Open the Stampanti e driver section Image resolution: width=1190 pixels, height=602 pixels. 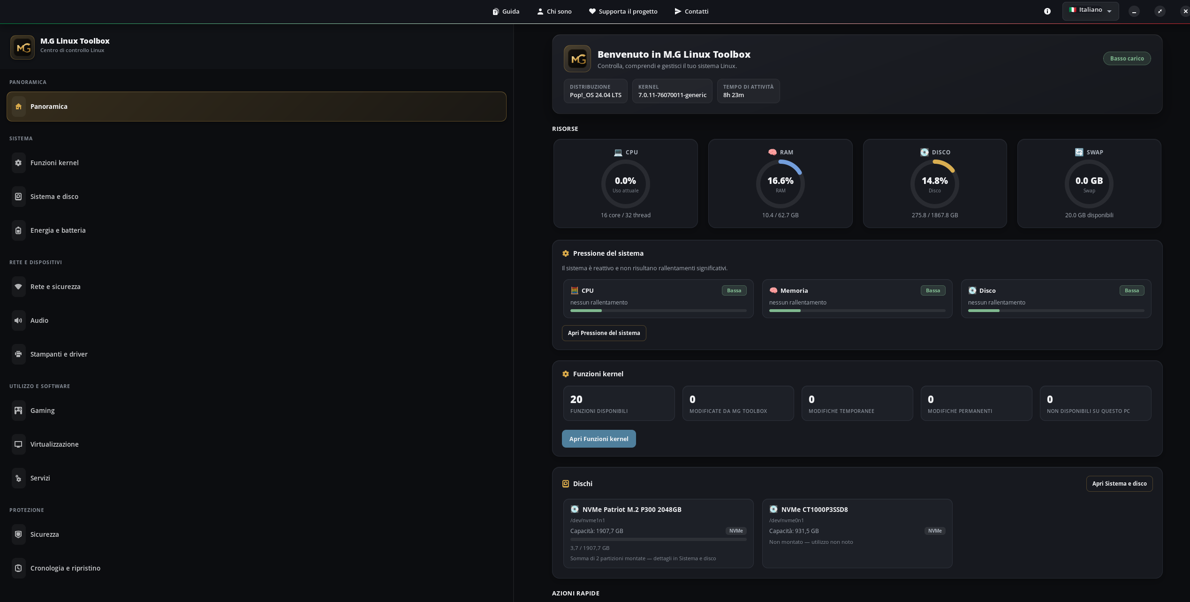(x=257, y=354)
